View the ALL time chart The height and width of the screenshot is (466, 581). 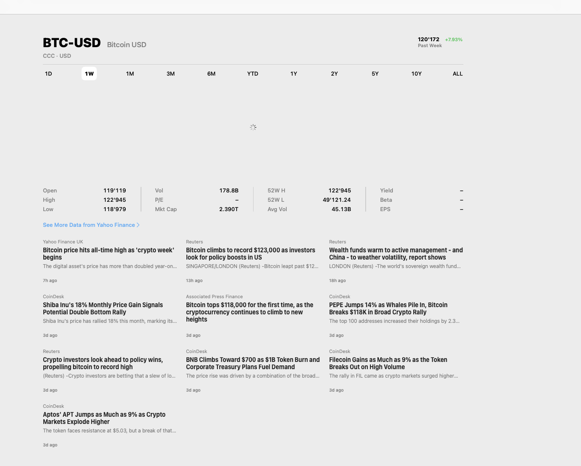pyautogui.click(x=457, y=73)
